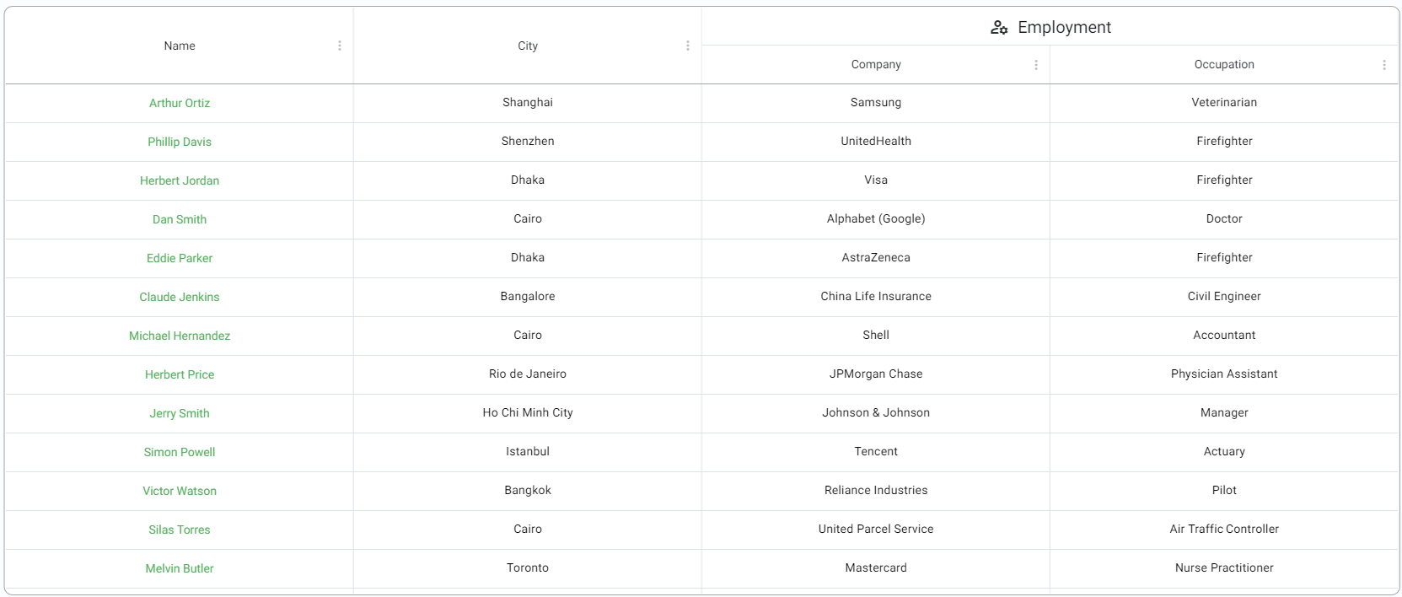The width and height of the screenshot is (1402, 597).
Task: Open the Claude Jenkins link
Action: (180, 297)
